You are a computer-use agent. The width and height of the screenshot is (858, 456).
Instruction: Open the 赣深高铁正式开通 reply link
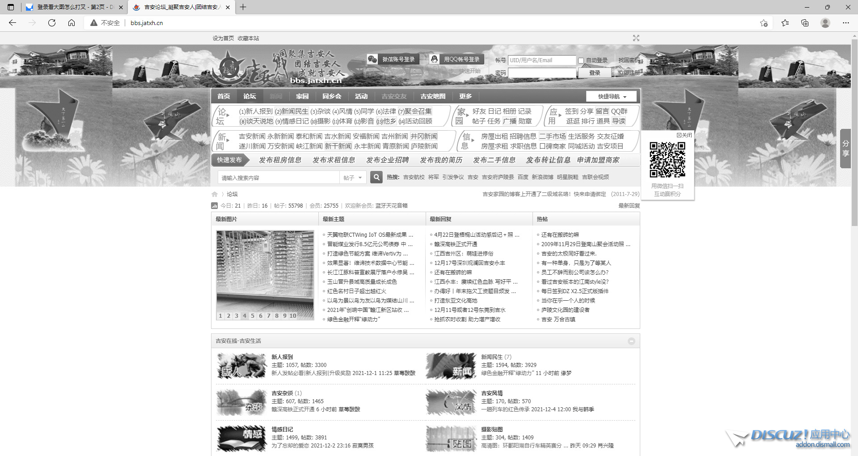[456, 244]
